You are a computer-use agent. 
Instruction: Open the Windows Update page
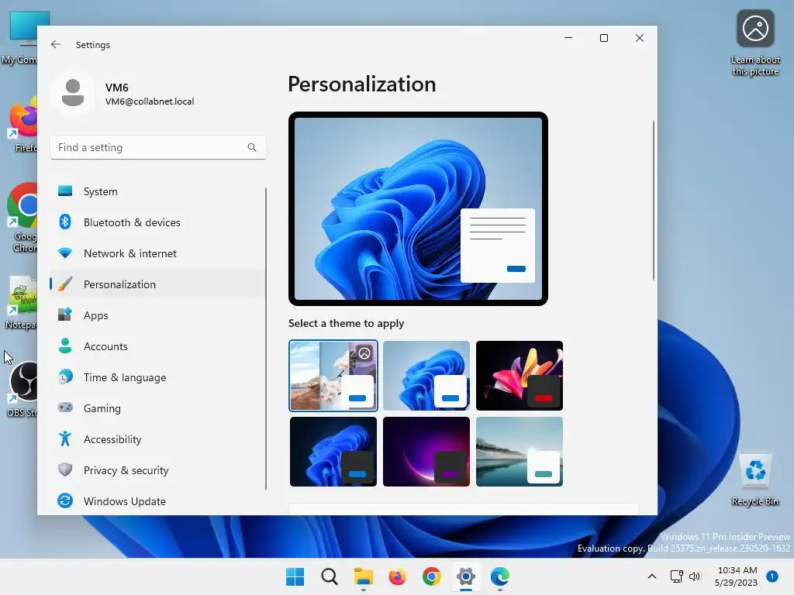pos(157,501)
